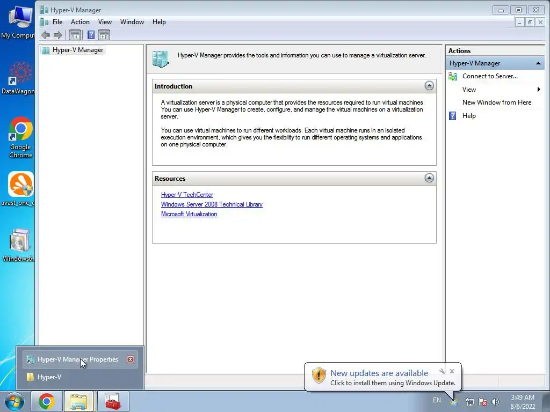The image size is (550, 412).
Task: Close the Windows Update notification balloon
Action: (x=452, y=371)
